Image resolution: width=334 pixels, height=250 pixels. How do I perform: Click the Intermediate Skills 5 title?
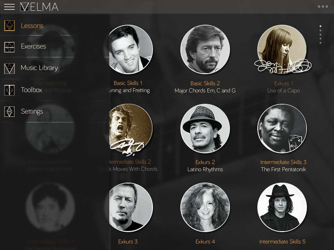click(282, 242)
